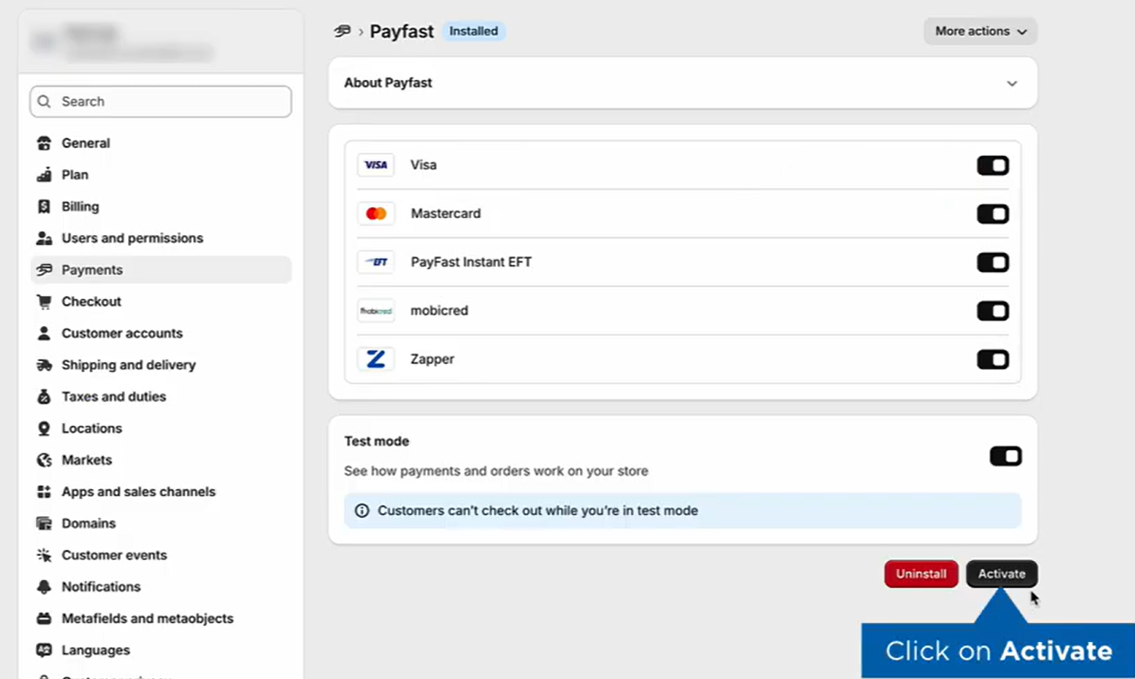Click the mobicred logo
The width and height of the screenshot is (1135, 679).
376,311
